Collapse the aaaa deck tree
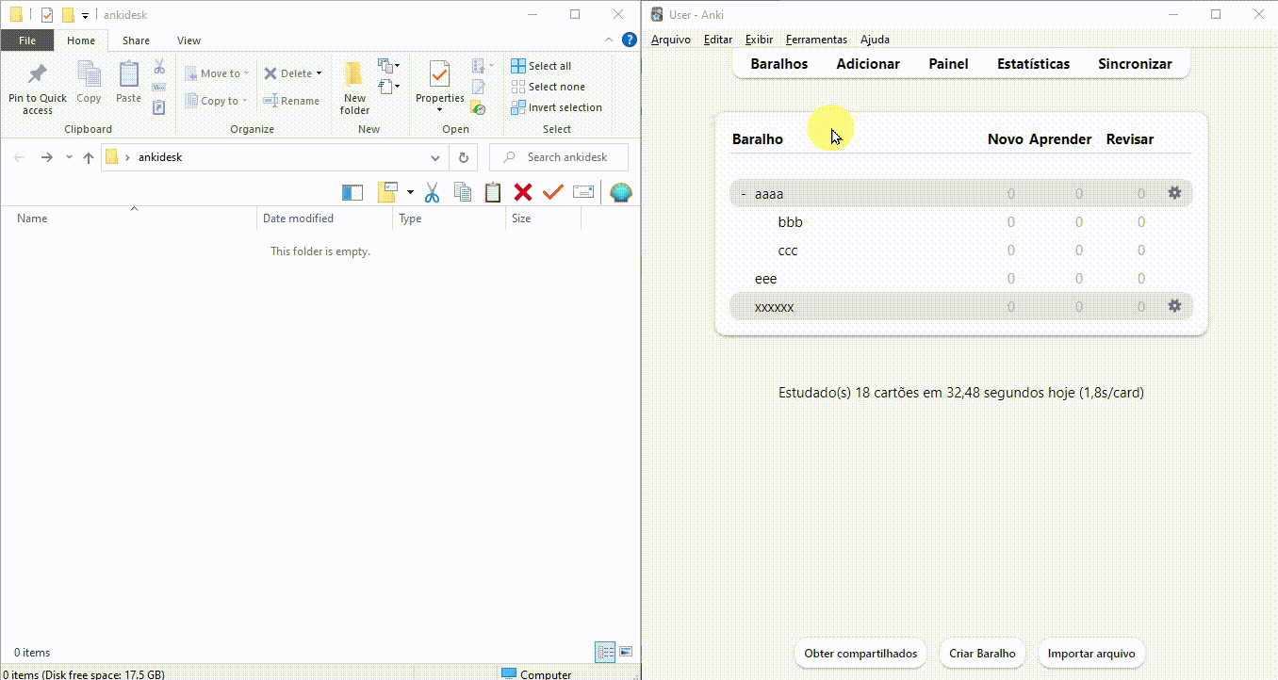 [744, 194]
